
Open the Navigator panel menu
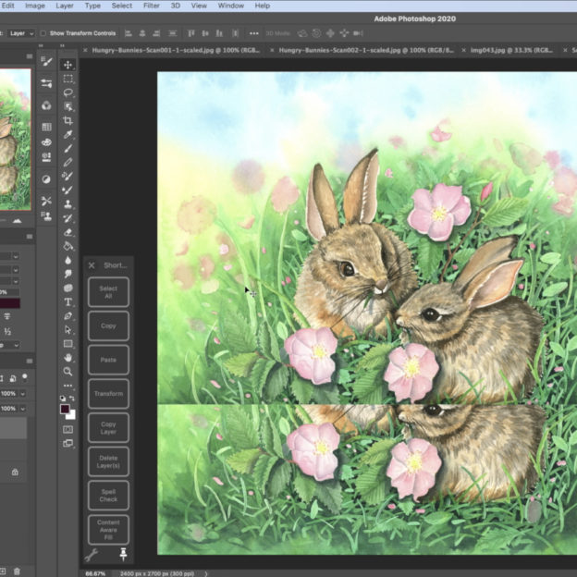[x=30, y=56]
